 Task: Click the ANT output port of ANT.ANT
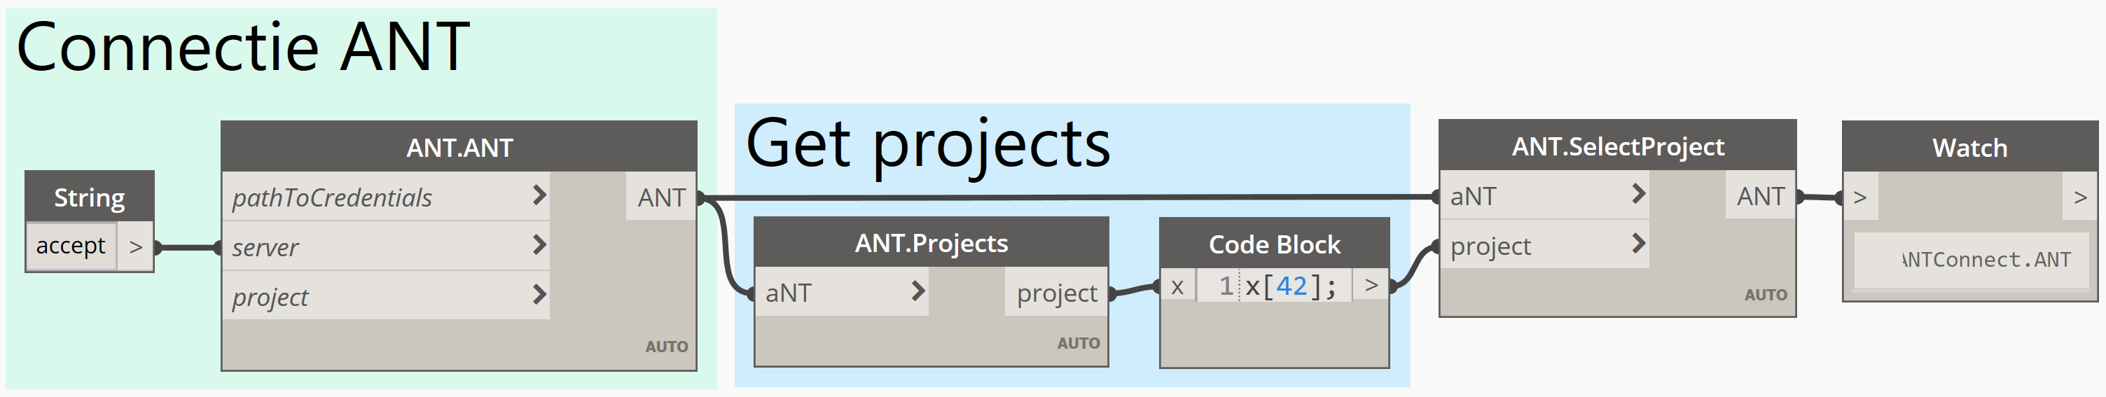click(661, 197)
